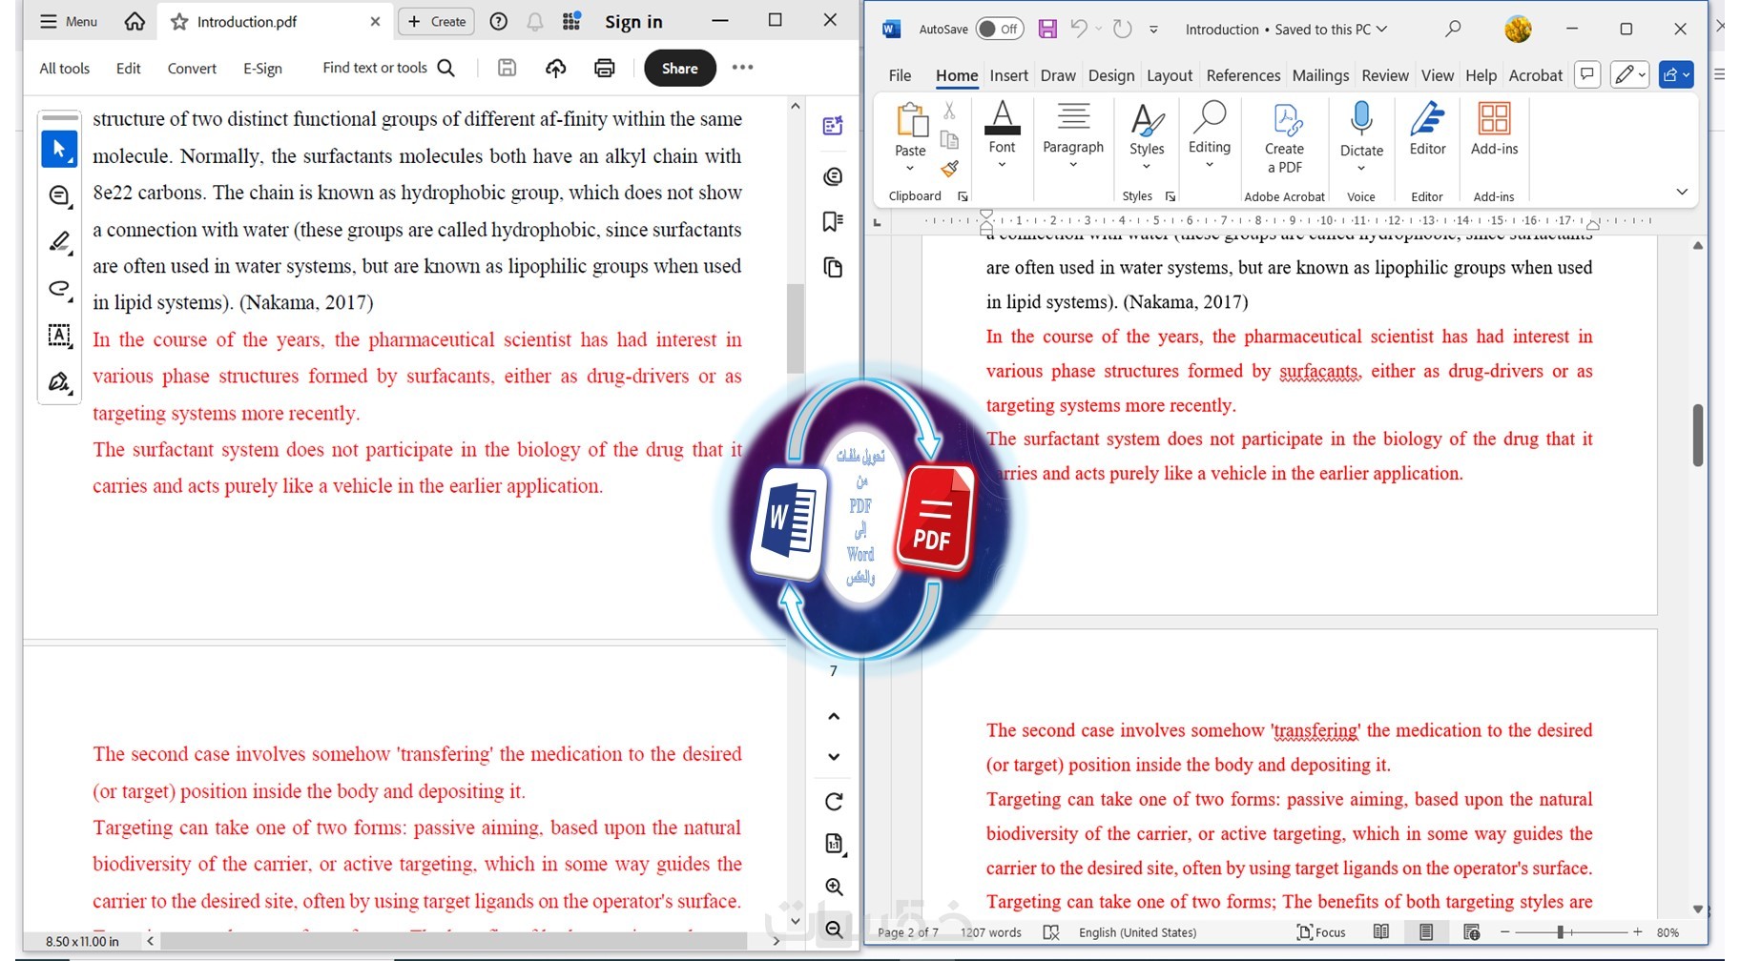Screen dimensions: 1740x961
Task: Switch Word to Read Mode view
Action: pyautogui.click(x=1380, y=932)
